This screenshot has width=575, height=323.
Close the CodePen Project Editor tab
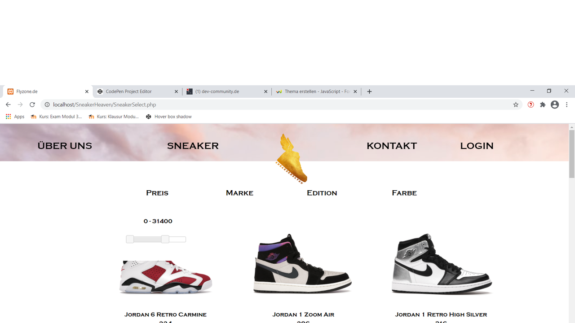176,92
